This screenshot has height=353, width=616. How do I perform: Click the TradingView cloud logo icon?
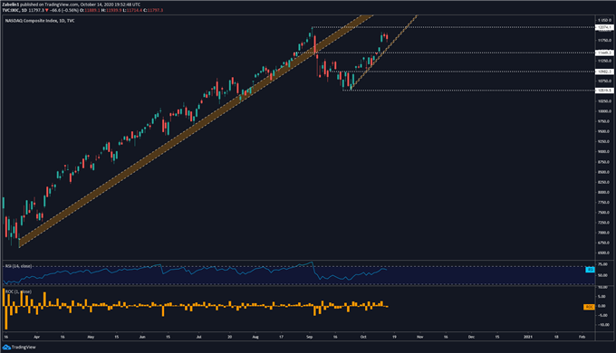(x=6, y=347)
